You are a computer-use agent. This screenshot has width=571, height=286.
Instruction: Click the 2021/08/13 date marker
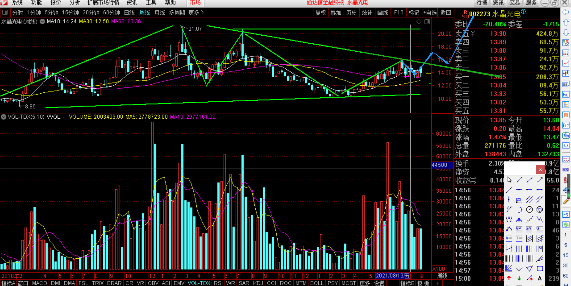393,276
